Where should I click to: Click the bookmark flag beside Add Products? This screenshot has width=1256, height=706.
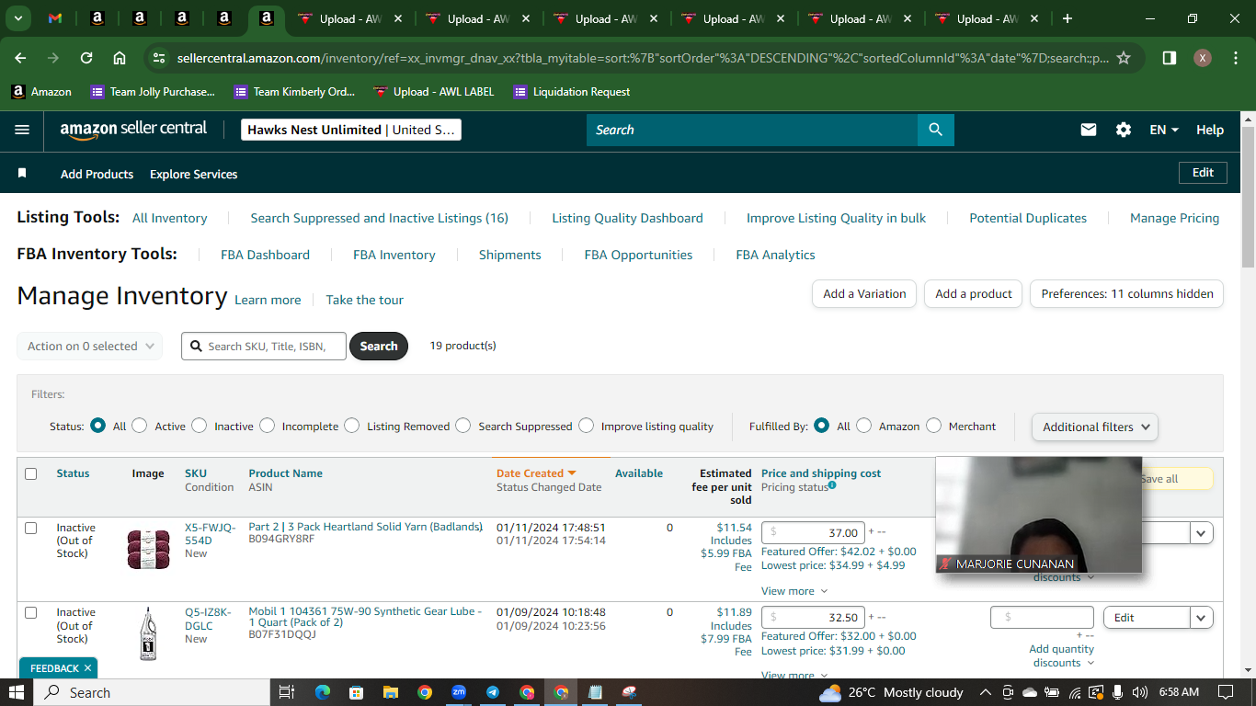click(x=23, y=174)
